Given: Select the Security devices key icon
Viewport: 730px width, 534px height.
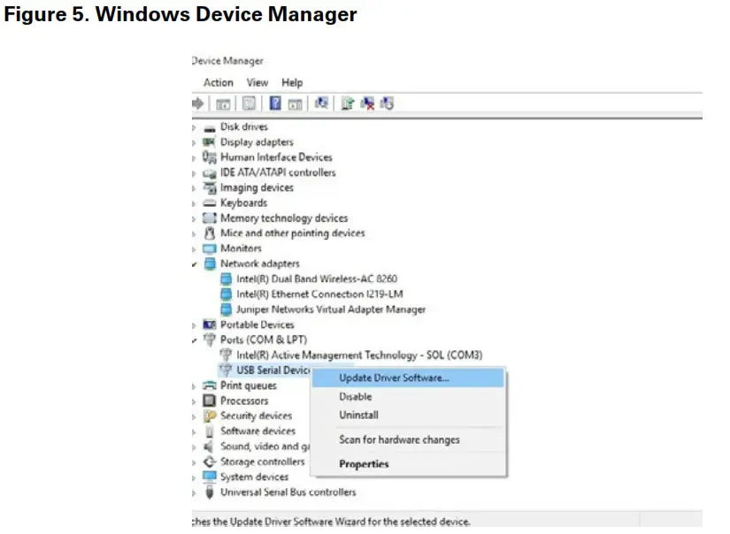Looking at the screenshot, I should pos(210,416).
